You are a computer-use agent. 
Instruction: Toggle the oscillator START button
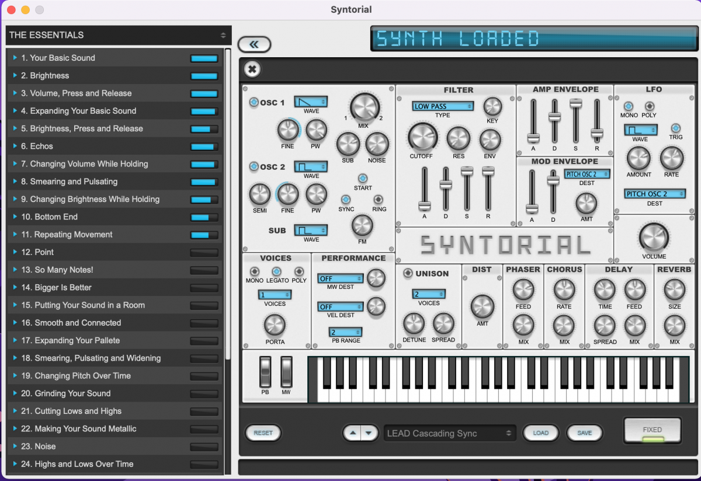coord(362,179)
